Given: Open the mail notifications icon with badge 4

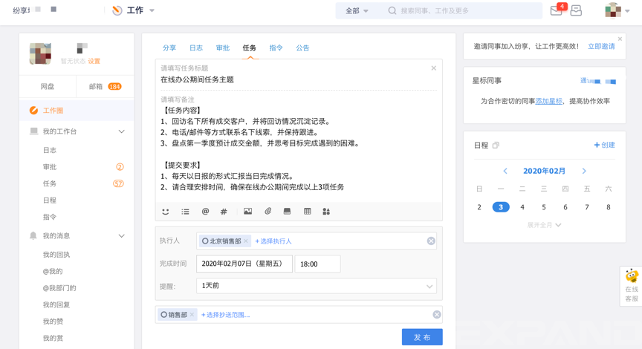Looking at the screenshot, I should [557, 10].
